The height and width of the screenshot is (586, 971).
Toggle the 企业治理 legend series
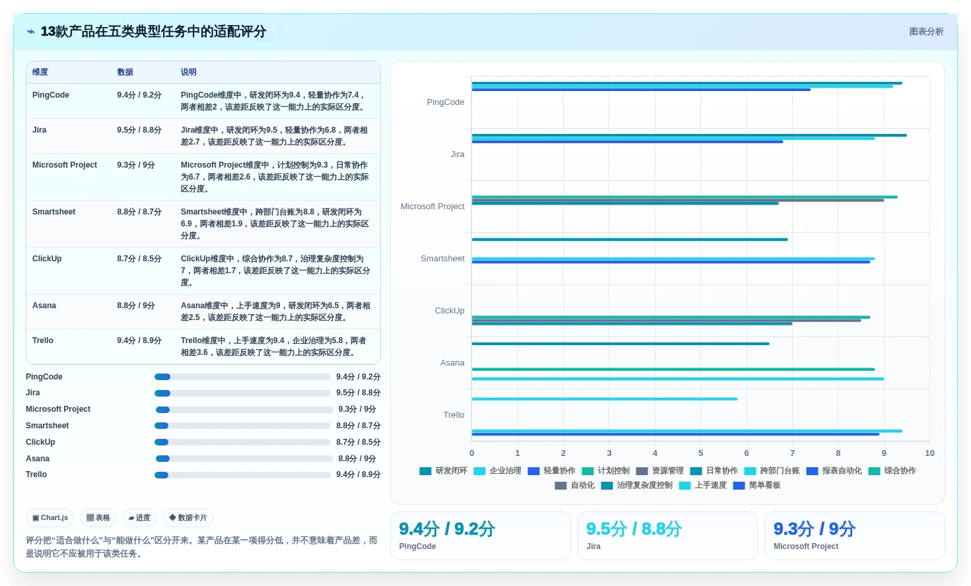[x=498, y=471]
